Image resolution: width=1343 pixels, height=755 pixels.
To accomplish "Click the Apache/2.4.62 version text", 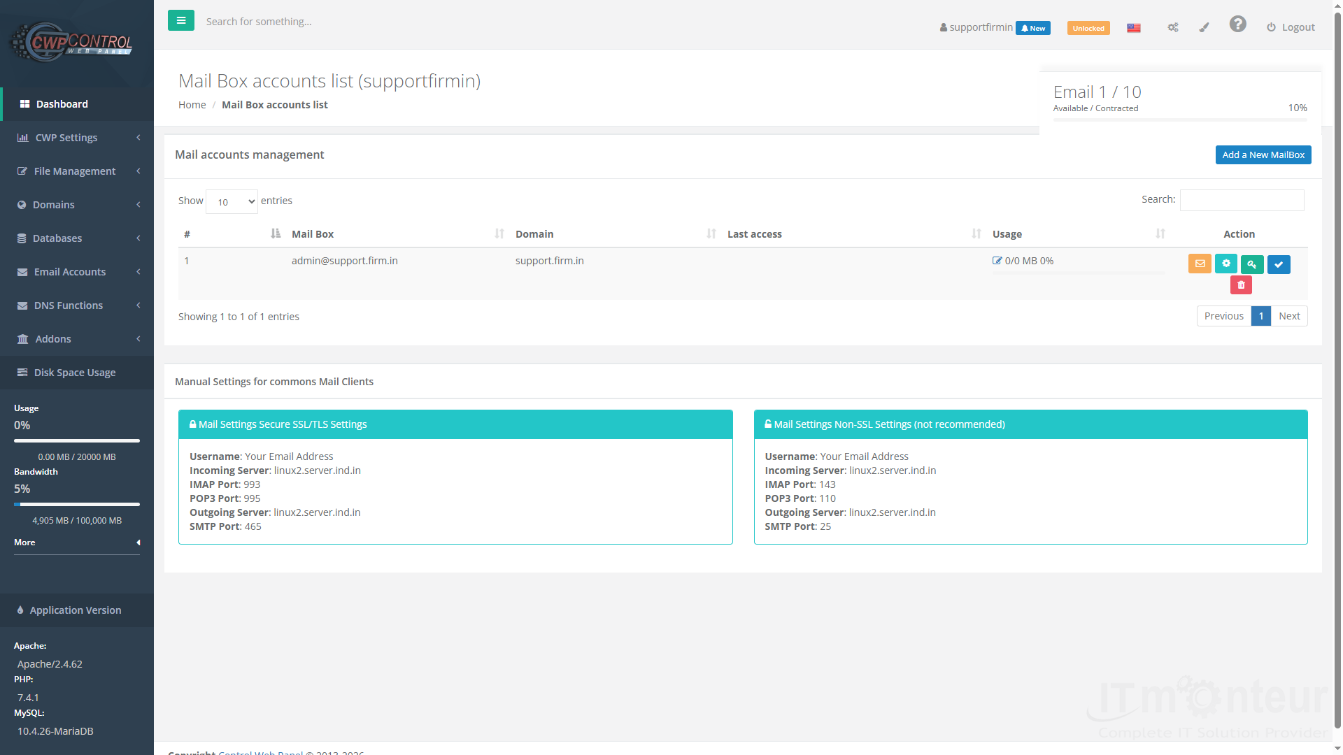I will [50, 664].
